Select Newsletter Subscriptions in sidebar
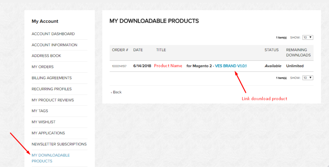 pos(59,144)
